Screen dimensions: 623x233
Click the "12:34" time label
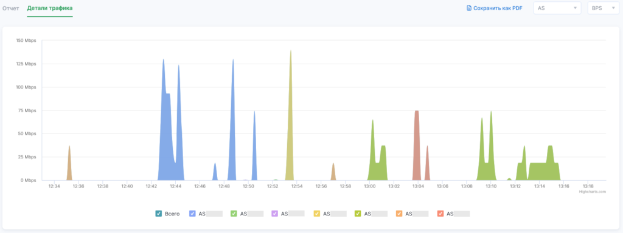(54, 186)
